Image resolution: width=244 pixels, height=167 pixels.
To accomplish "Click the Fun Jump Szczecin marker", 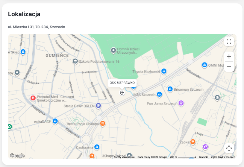I will (x=181, y=102).
